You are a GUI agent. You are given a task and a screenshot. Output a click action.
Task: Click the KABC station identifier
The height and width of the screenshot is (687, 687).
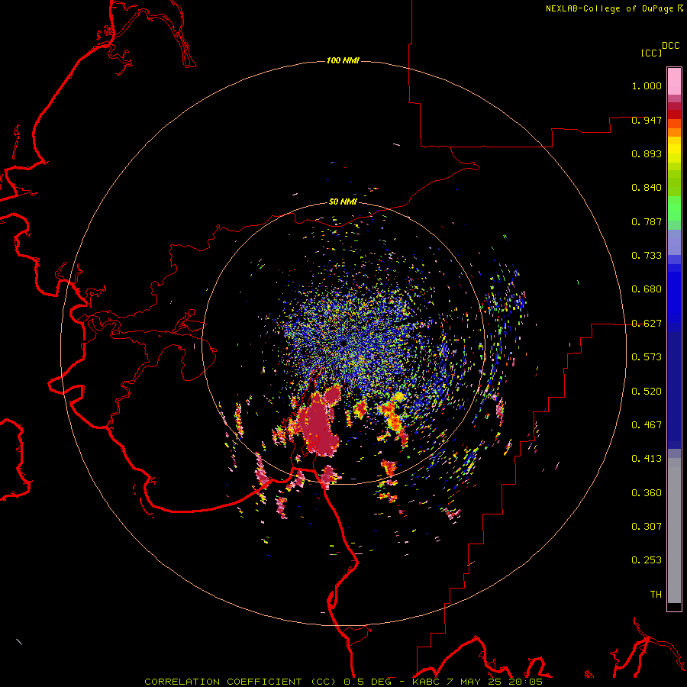point(425,682)
